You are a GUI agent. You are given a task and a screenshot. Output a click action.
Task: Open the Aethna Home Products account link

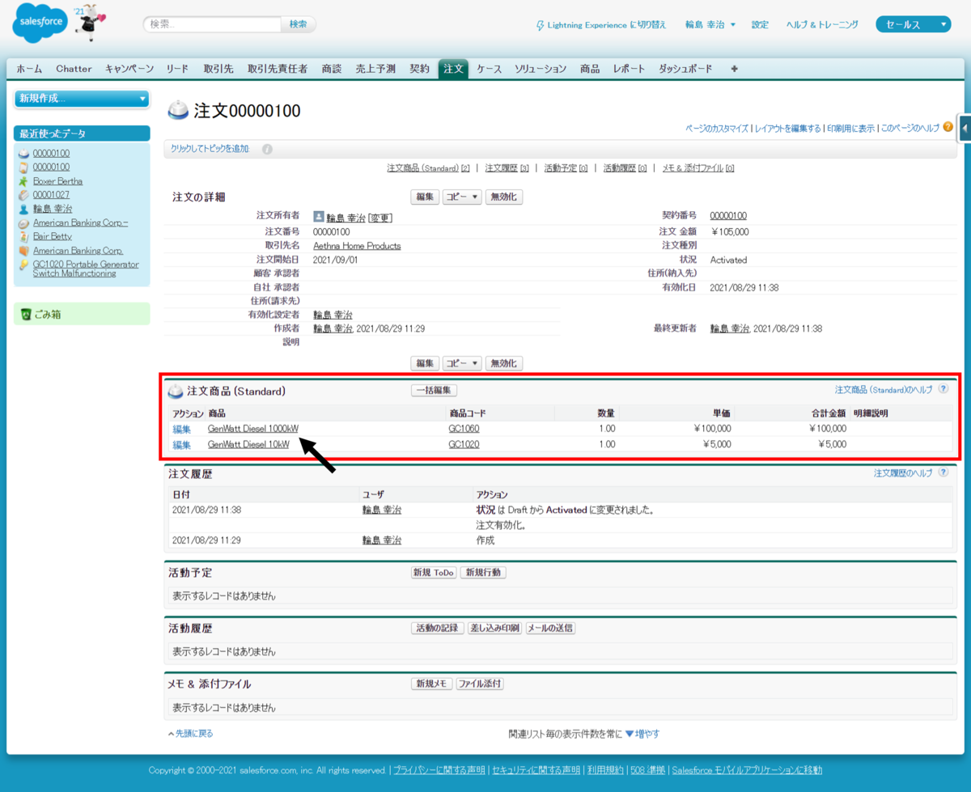tap(357, 246)
